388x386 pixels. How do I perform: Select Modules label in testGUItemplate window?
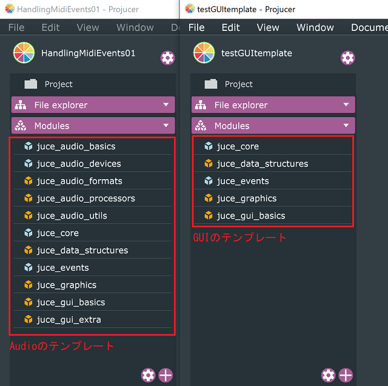(232, 126)
